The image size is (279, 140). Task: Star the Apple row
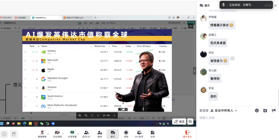(25, 70)
